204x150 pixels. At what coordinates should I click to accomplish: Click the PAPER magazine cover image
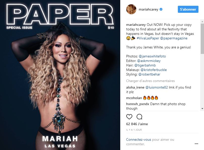(x=60, y=75)
